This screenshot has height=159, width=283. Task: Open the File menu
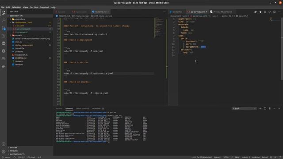coord(3,8)
